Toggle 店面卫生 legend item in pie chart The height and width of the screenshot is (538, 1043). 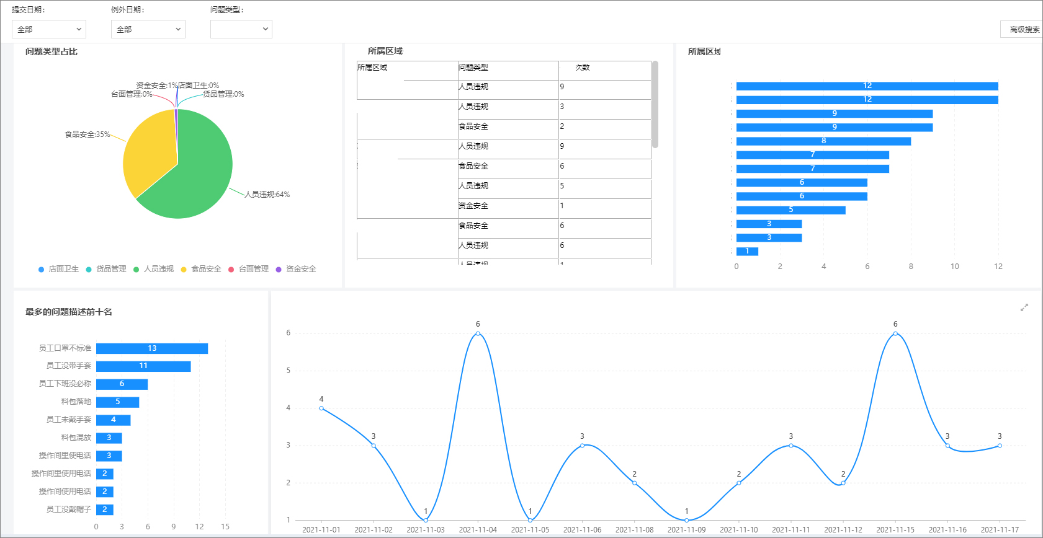coord(59,269)
